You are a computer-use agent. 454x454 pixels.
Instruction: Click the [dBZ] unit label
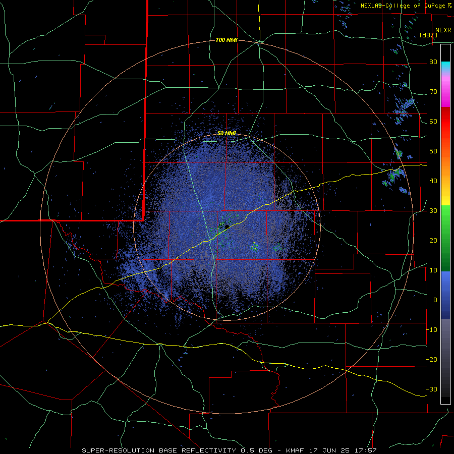tap(428, 35)
